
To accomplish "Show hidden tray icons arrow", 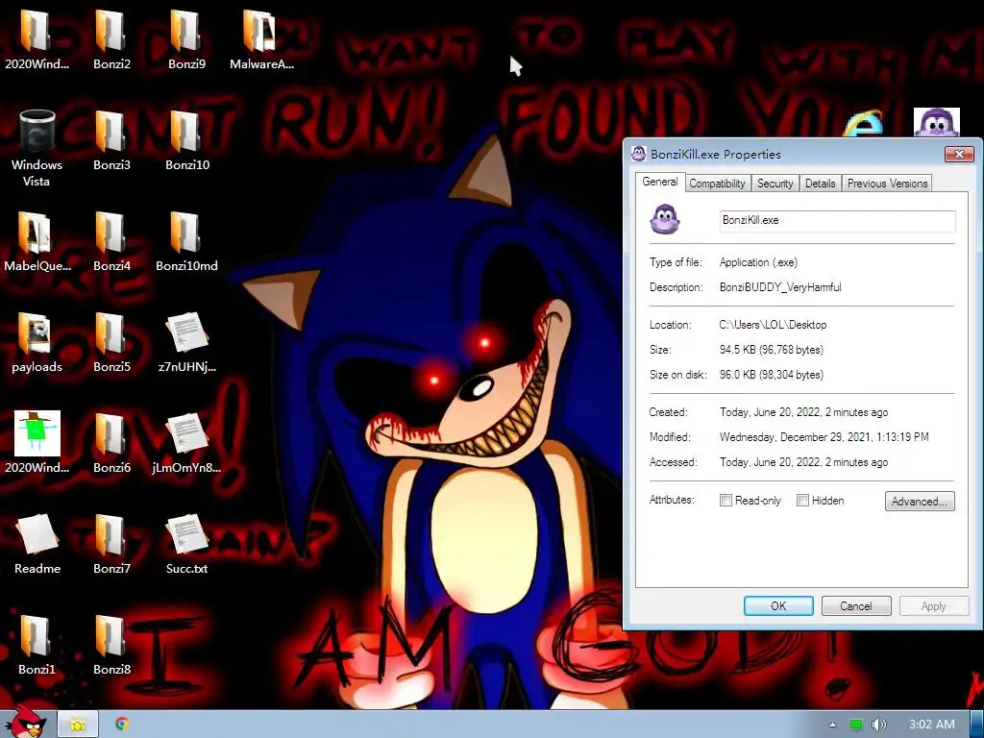I will pyautogui.click(x=832, y=725).
